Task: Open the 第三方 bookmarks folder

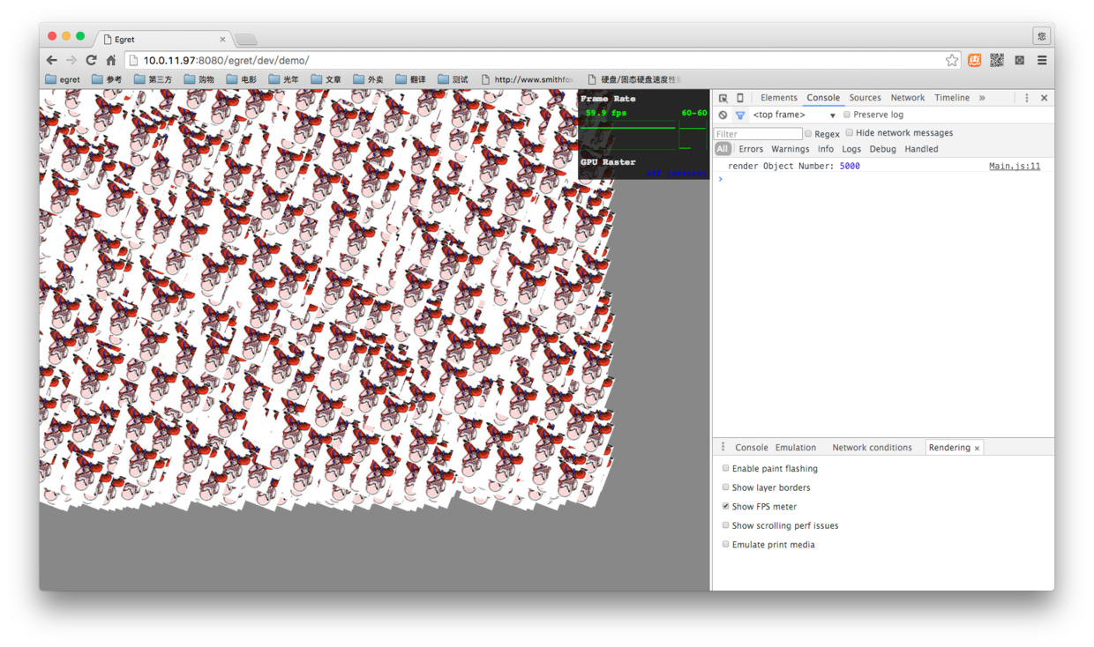Action: click(153, 79)
